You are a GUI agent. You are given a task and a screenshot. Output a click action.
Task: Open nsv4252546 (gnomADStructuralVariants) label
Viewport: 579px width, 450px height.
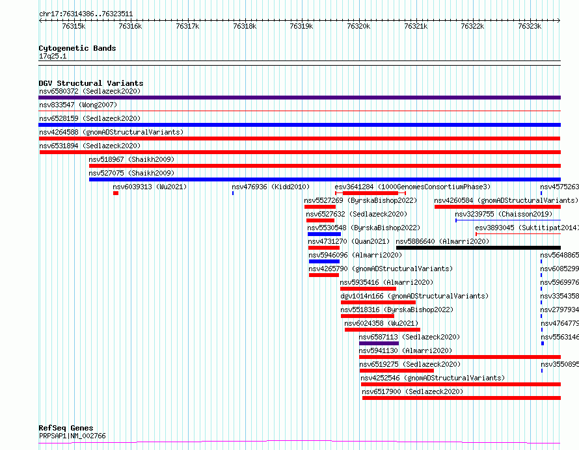433,378
